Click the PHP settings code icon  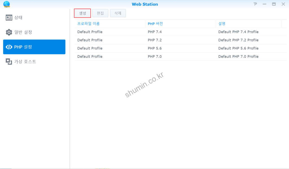pyautogui.click(x=9, y=47)
